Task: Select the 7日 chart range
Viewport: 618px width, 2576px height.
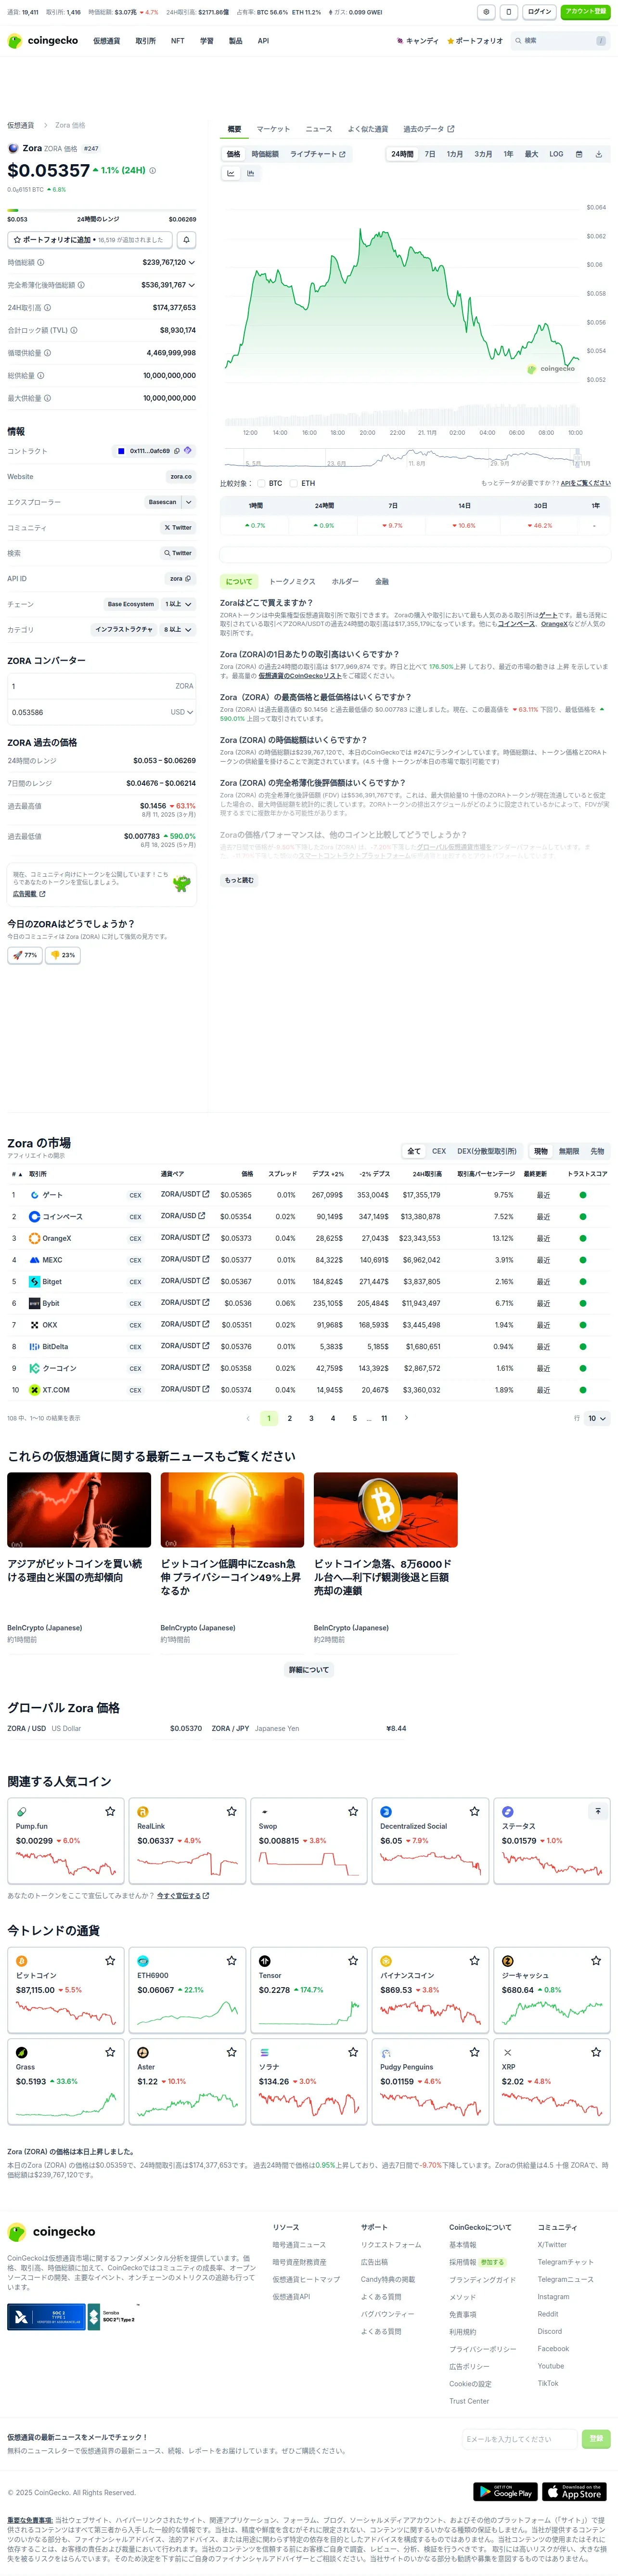Action: coord(430,154)
